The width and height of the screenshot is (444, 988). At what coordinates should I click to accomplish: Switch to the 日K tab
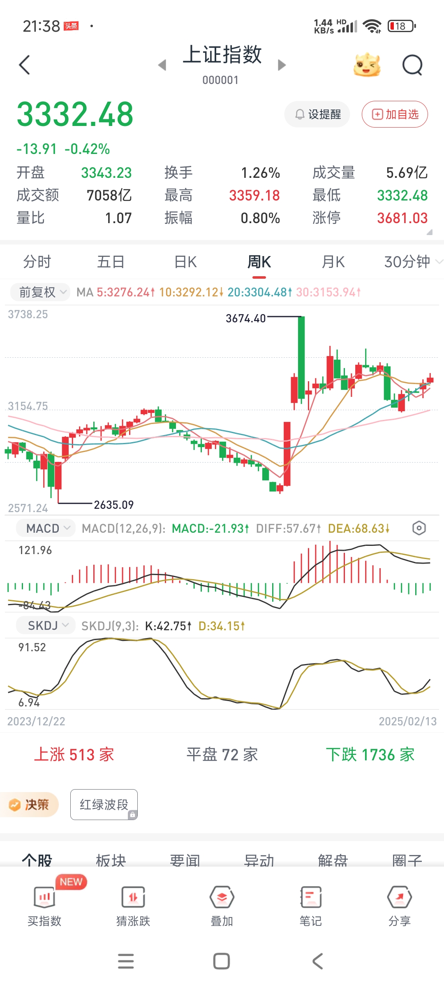[x=185, y=262]
